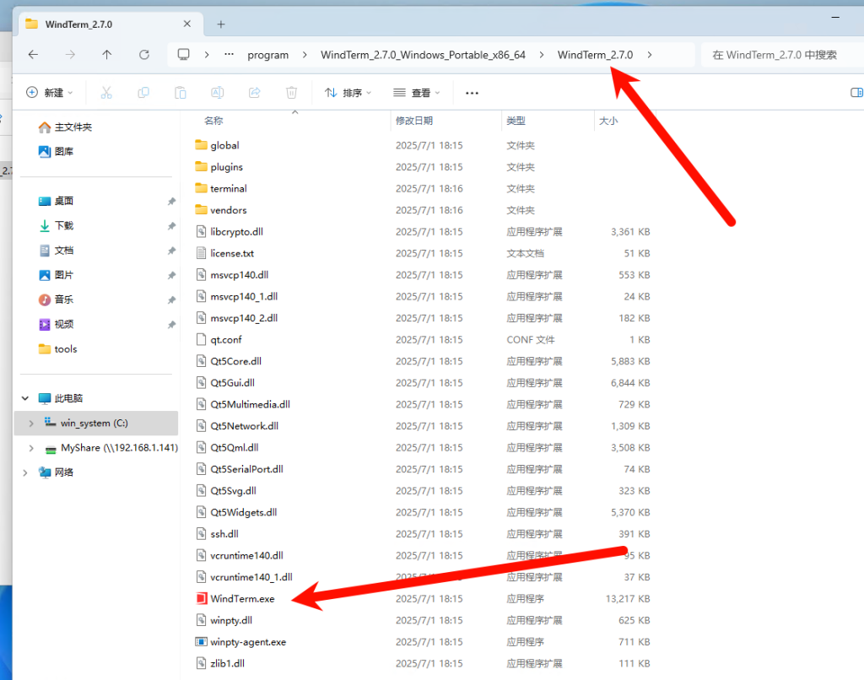Expand chevron after WindTerm_2.7.0 breadcrumb

click(x=650, y=55)
